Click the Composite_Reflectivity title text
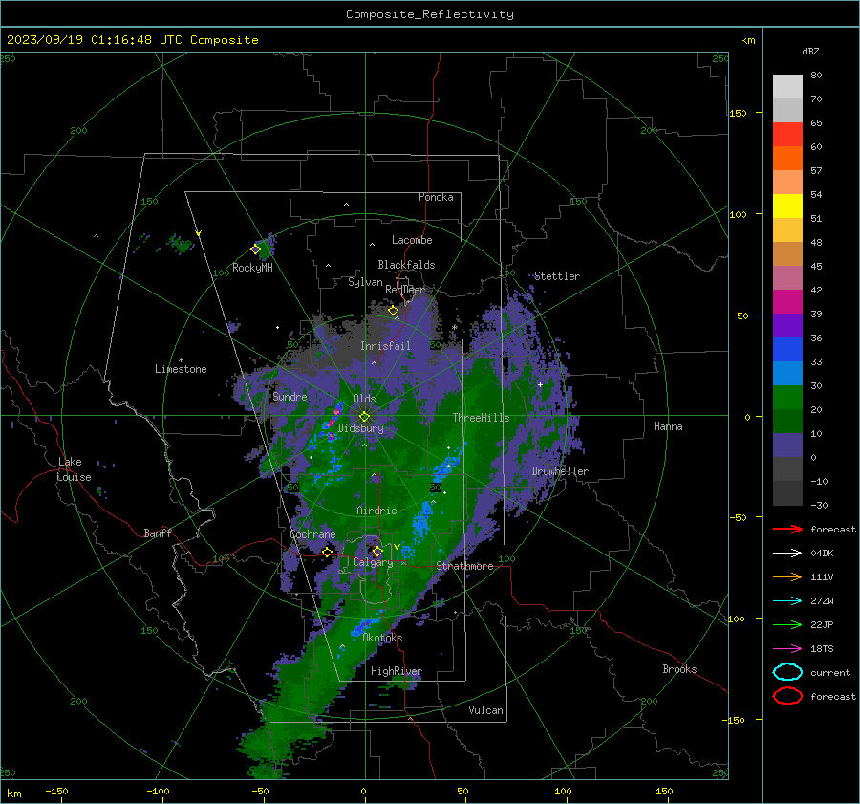The width and height of the screenshot is (860, 804). 430,14
